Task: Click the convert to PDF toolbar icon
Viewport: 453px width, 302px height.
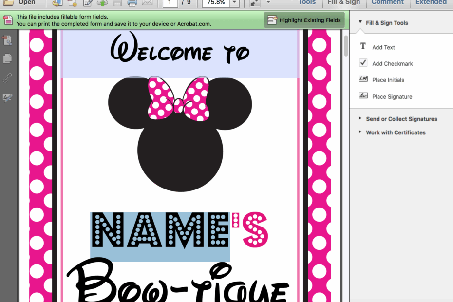Action: click(x=57, y=3)
